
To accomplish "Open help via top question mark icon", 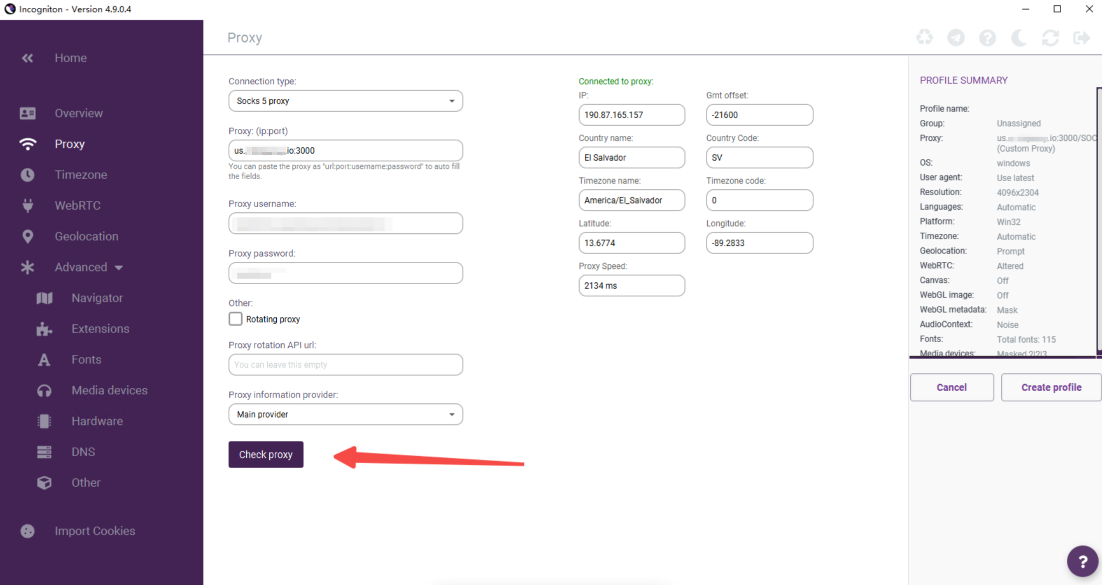I will (x=987, y=37).
